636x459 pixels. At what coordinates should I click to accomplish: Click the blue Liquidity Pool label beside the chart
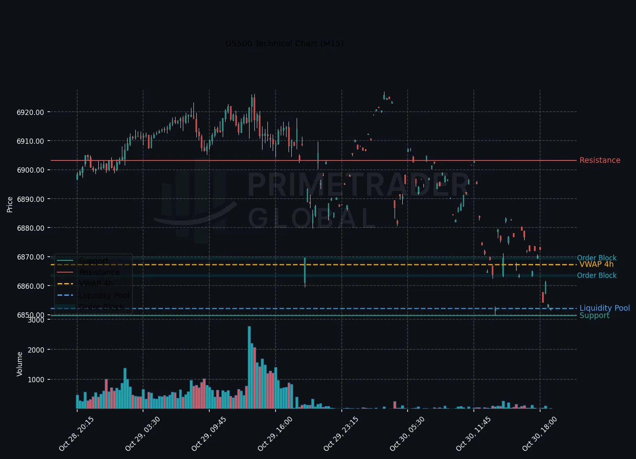(605, 308)
